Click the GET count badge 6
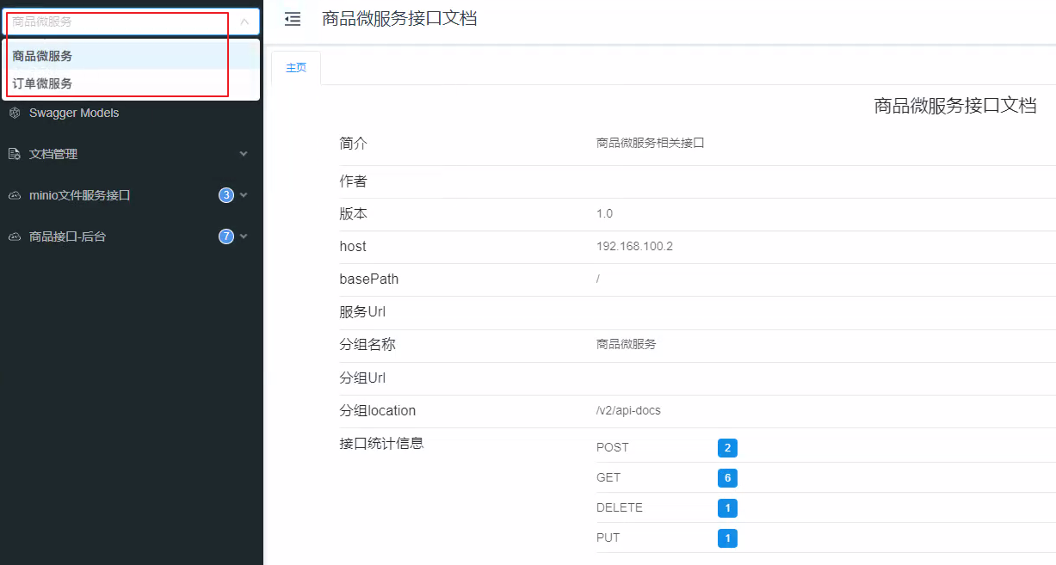The image size is (1056, 565). click(727, 478)
